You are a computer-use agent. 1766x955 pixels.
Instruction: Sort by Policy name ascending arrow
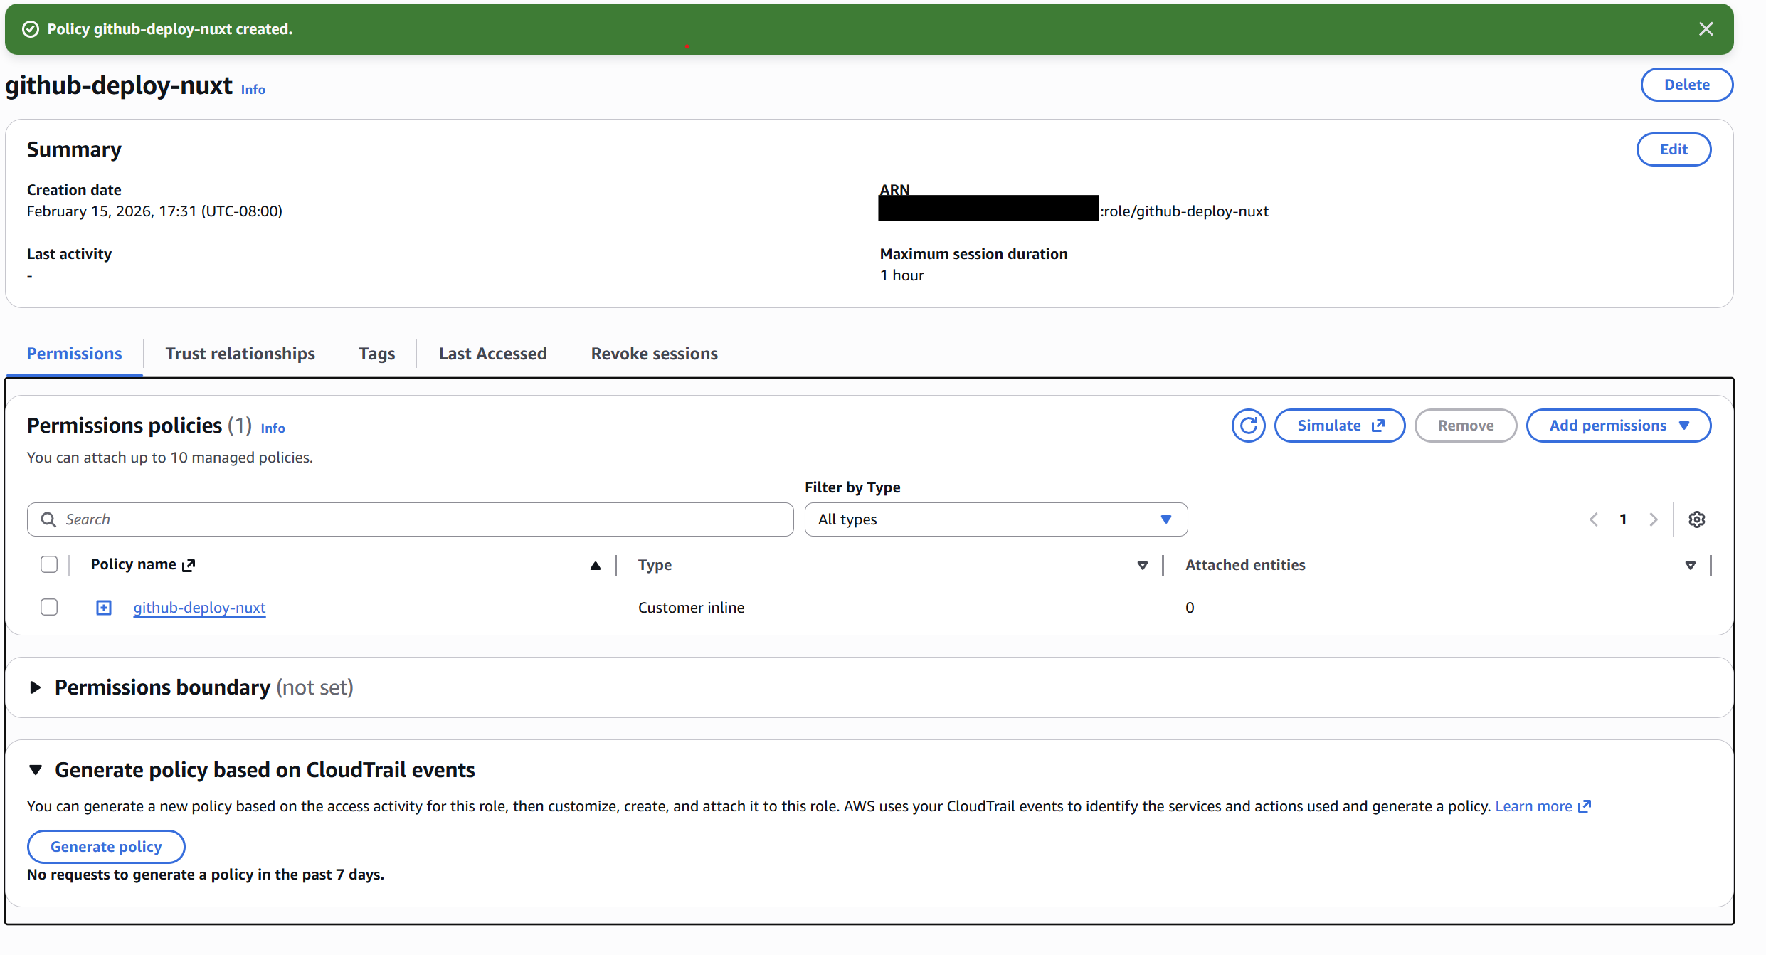point(596,566)
